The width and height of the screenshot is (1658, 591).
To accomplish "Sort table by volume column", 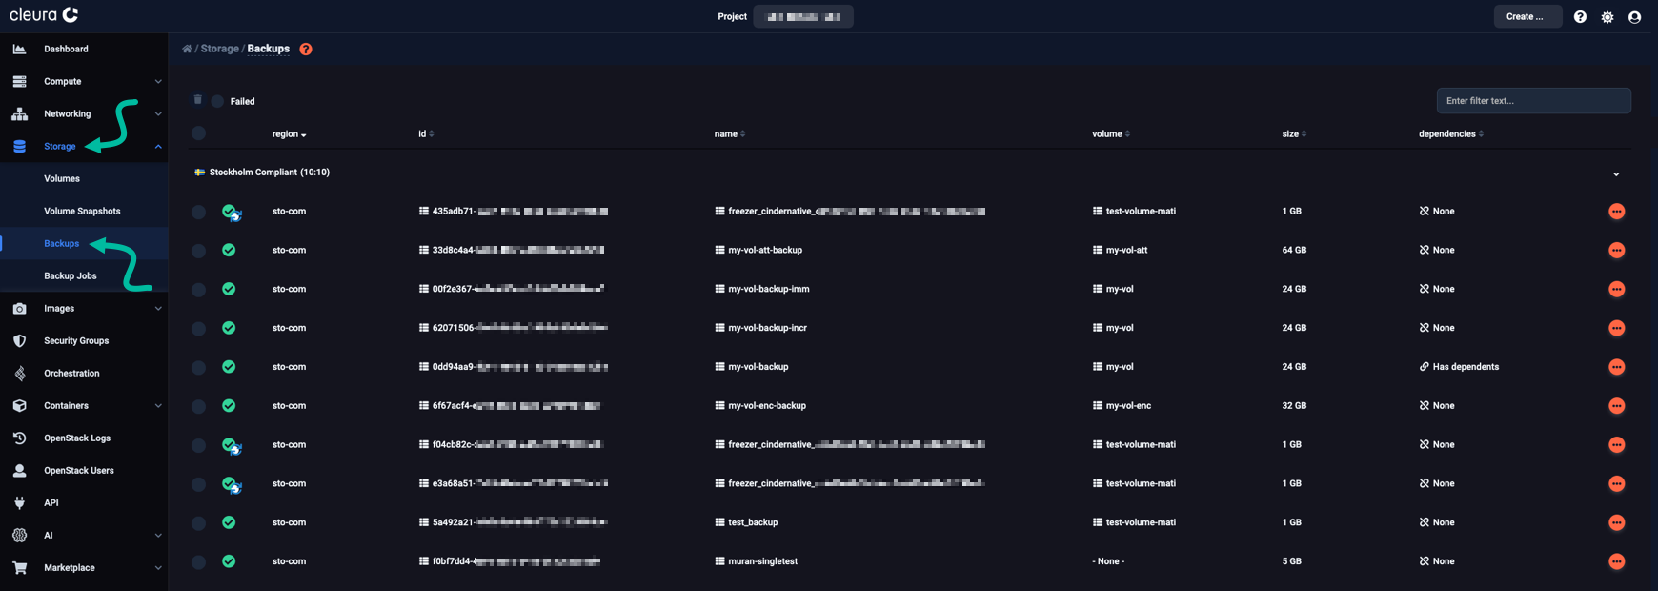I will tap(1111, 134).
